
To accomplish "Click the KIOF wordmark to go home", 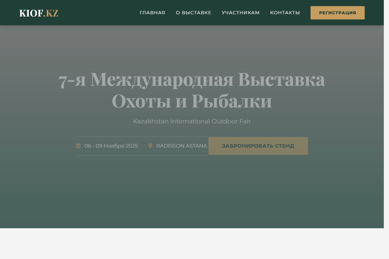I will [31, 13].
